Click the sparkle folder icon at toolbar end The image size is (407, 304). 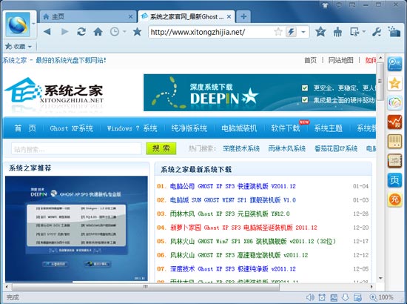(394, 31)
